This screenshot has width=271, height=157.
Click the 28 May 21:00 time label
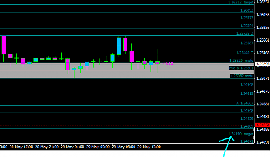(47, 147)
